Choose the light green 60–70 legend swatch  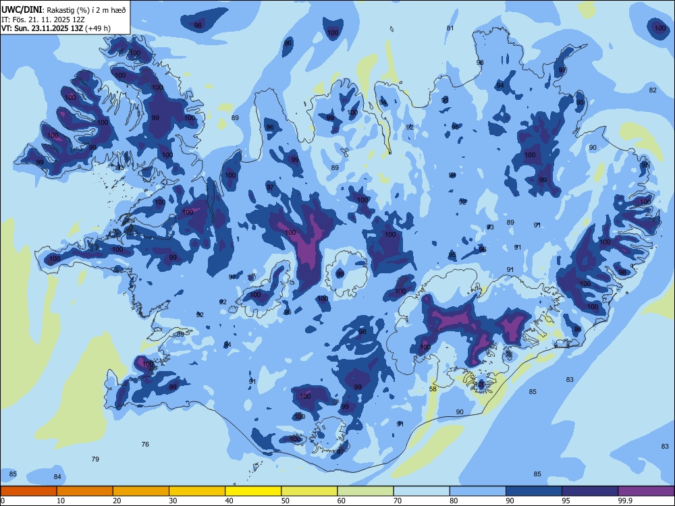[x=365, y=491]
